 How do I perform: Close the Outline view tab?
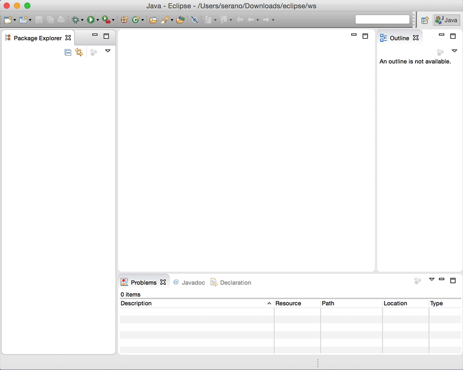click(416, 38)
